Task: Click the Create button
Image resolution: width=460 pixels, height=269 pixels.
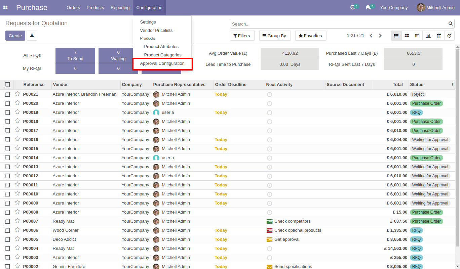Action: coord(15,36)
